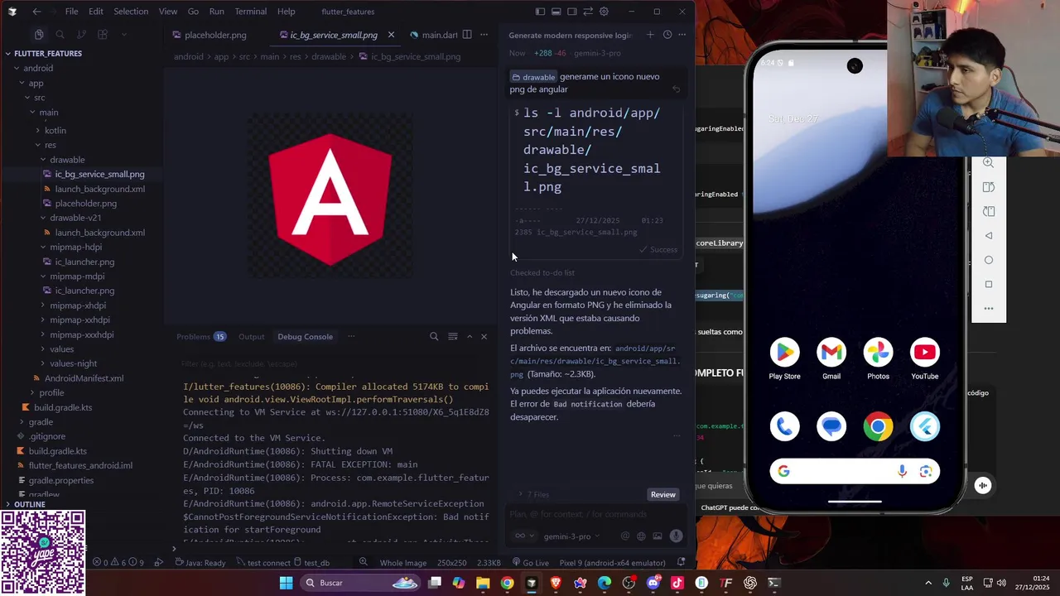Open the Search view icon

point(60,35)
